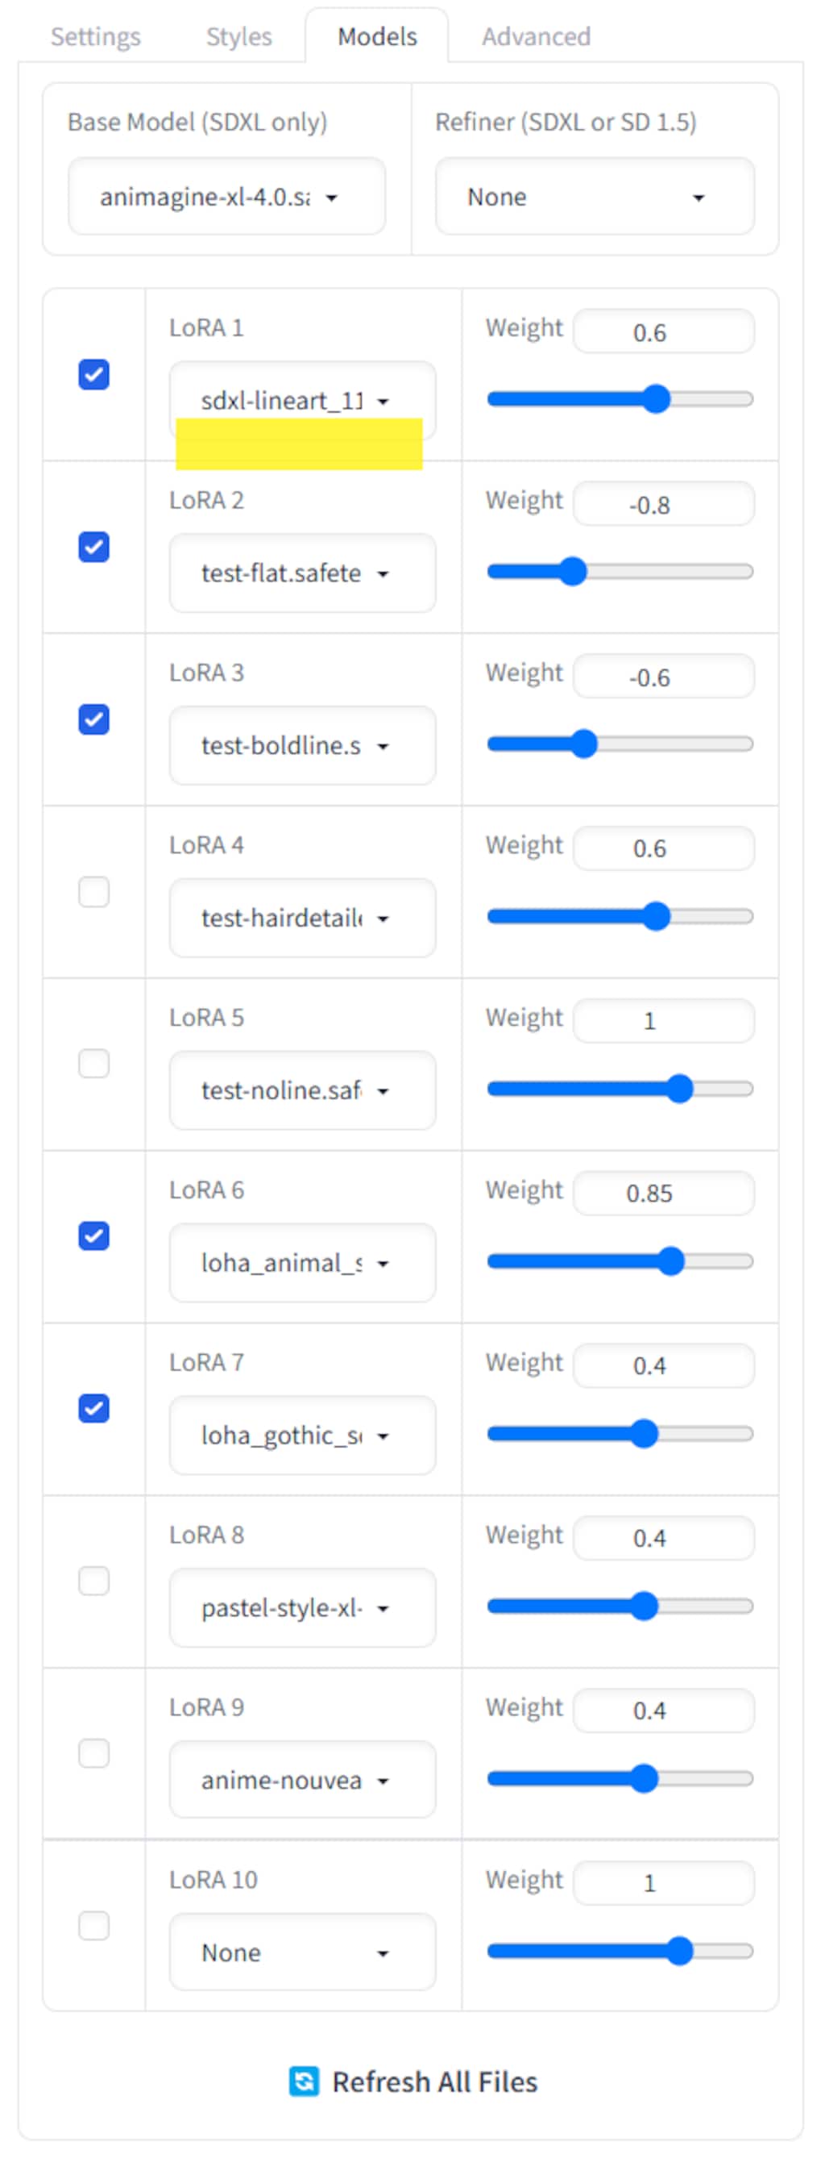The image size is (825, 2167).
Task: Open the LoRA 10 None dropdown
Action: pyautogui.click(x=301, y=1952)
